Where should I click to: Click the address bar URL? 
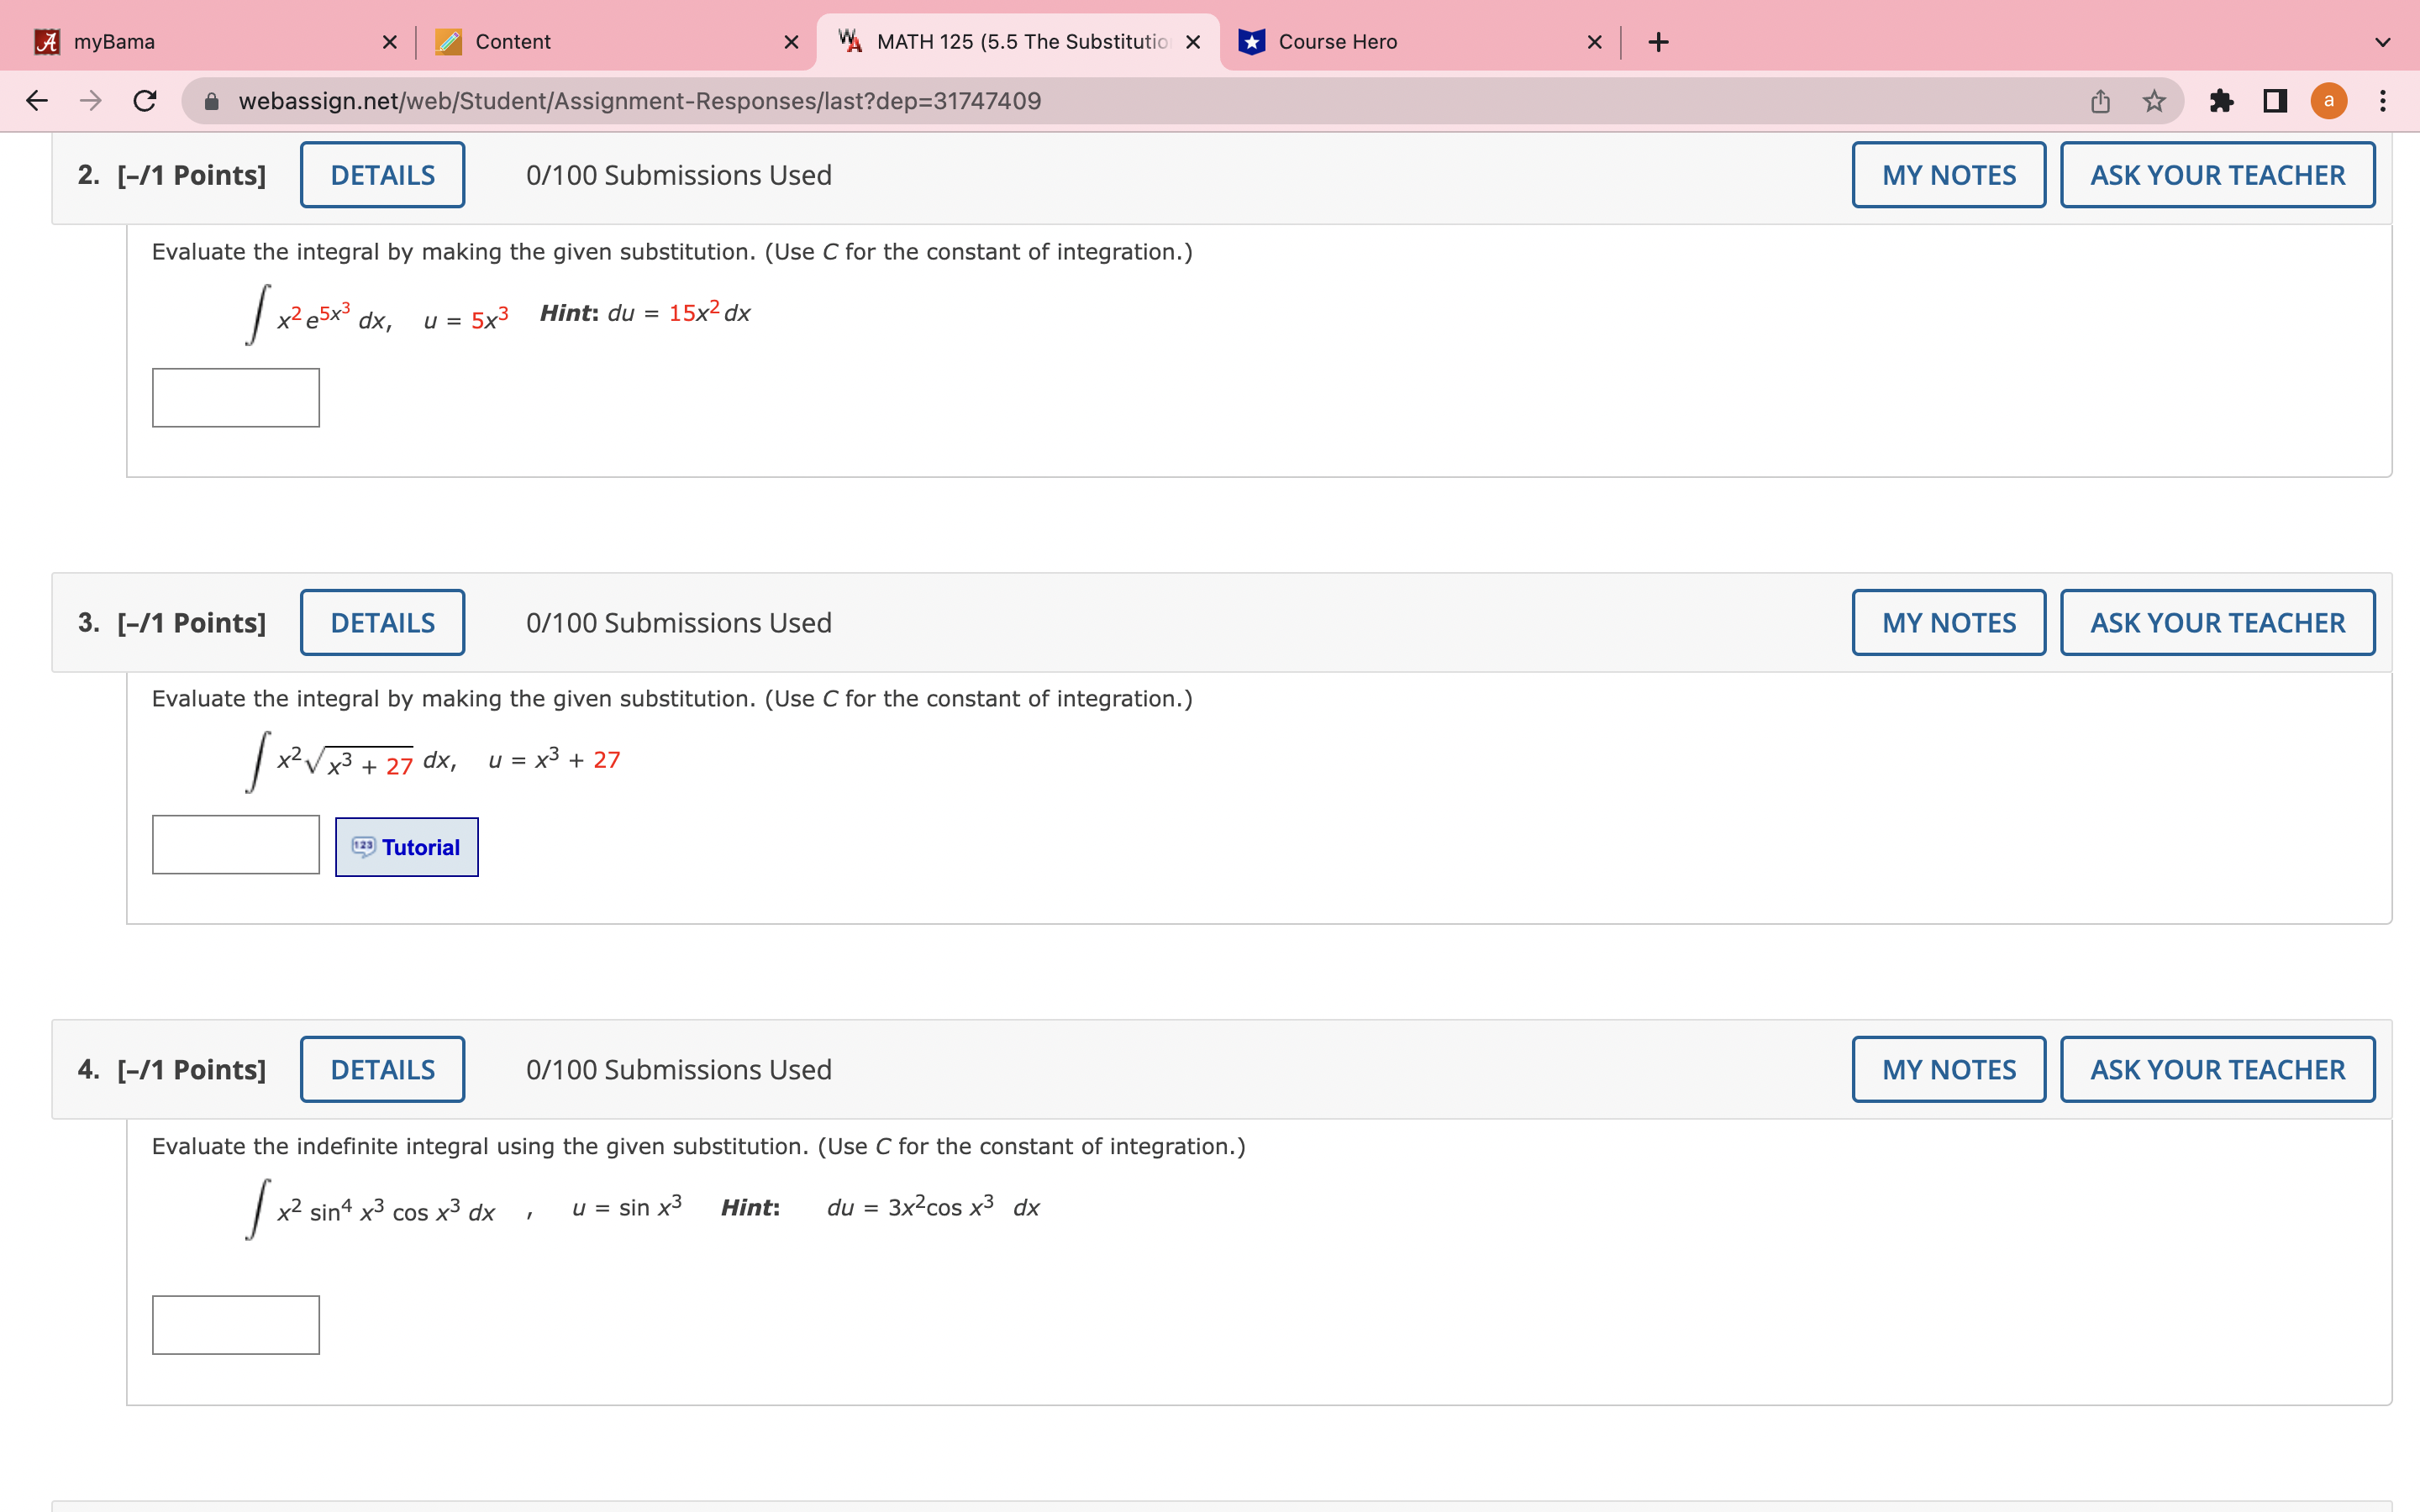click(x=640, y=101)
